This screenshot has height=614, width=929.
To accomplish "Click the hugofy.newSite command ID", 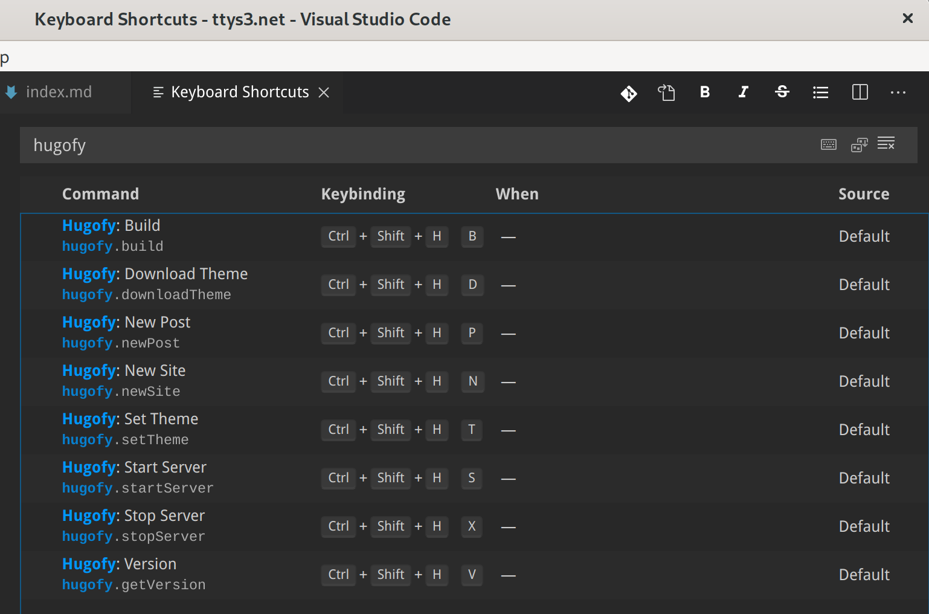I will [121, 392].
